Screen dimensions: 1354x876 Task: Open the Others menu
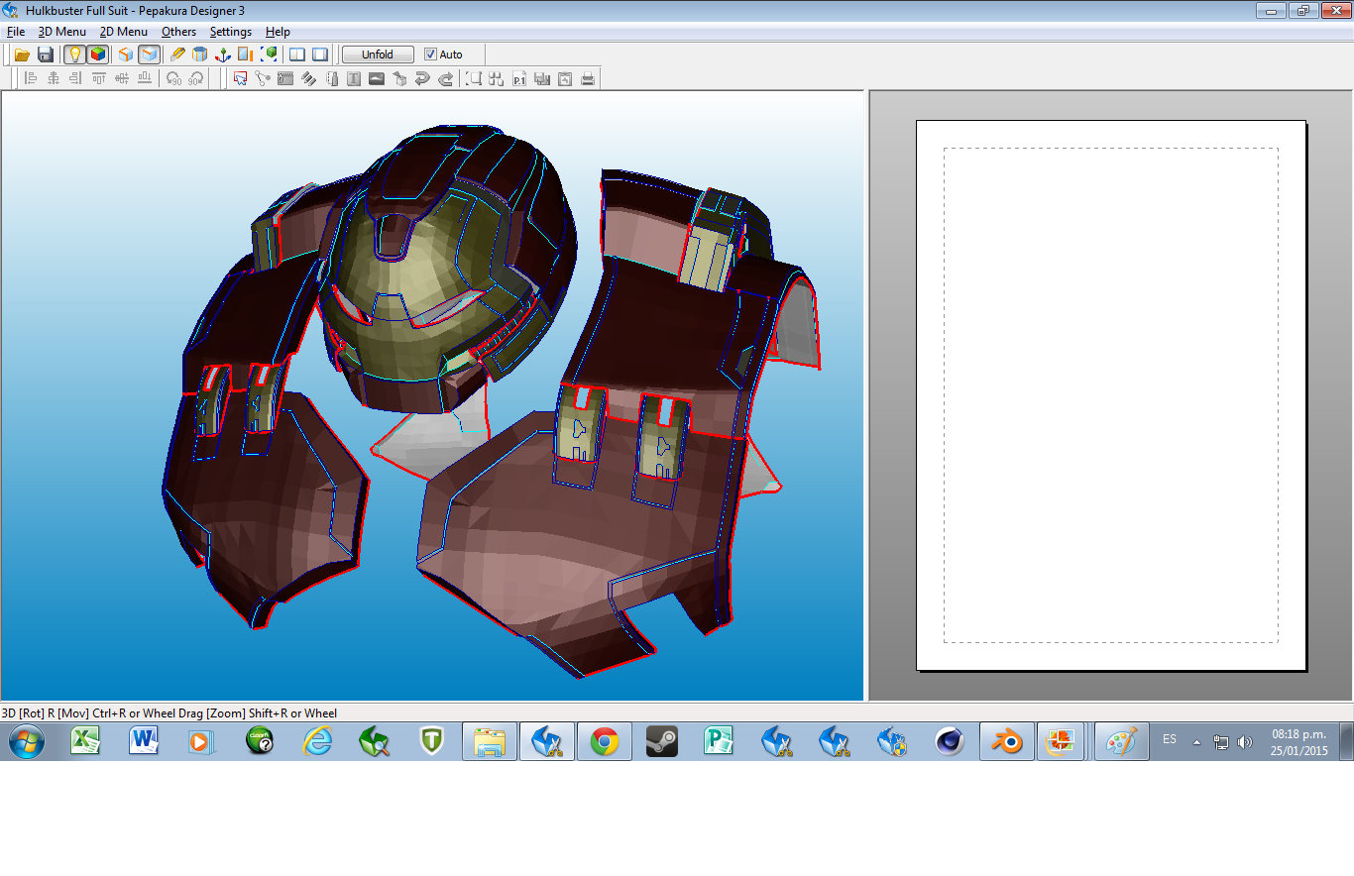tap(179, 32)
